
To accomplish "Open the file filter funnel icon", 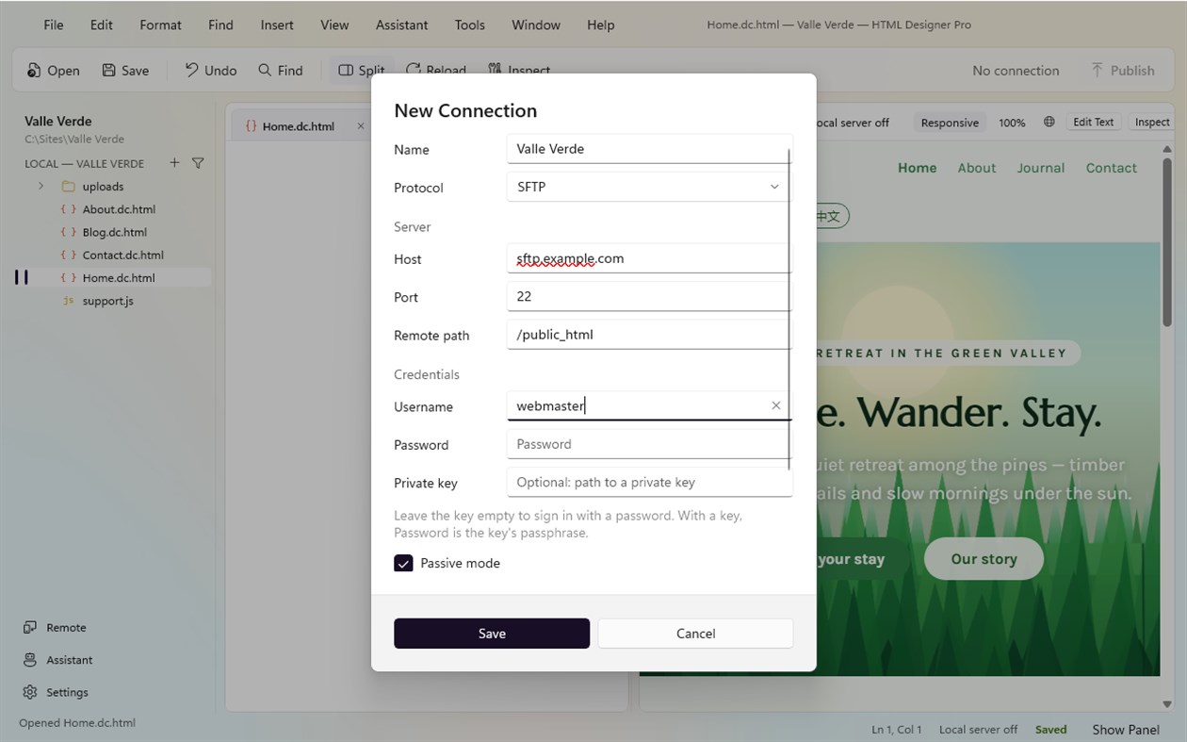I will 198,163.
